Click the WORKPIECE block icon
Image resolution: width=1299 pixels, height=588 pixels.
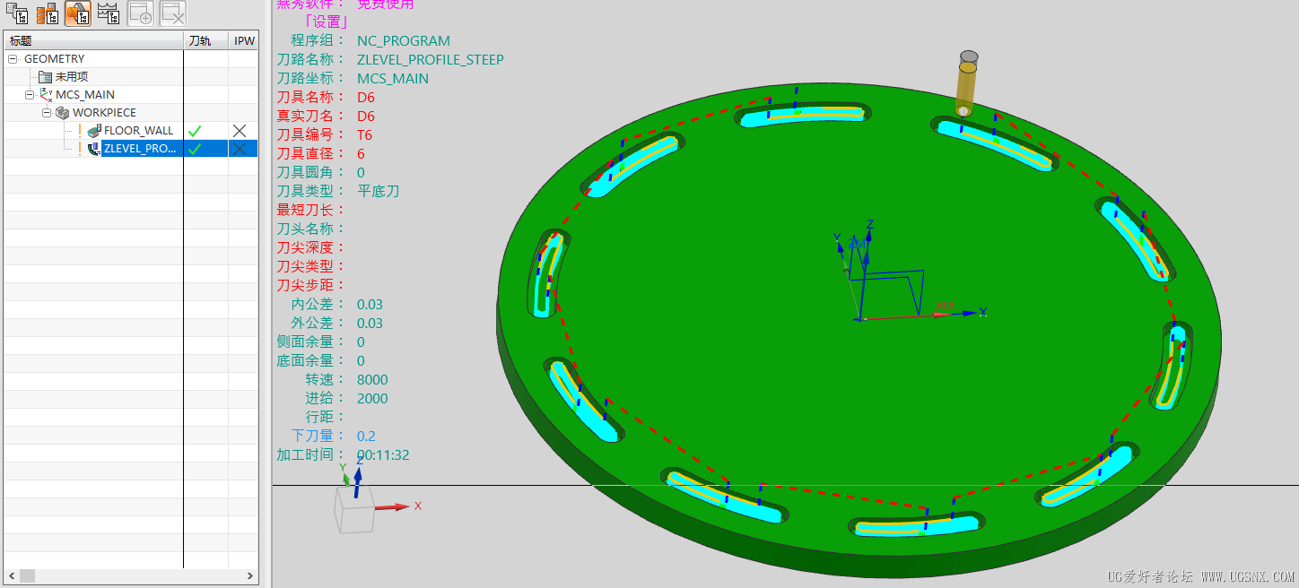pyautogui.click(x=62, y=112)
